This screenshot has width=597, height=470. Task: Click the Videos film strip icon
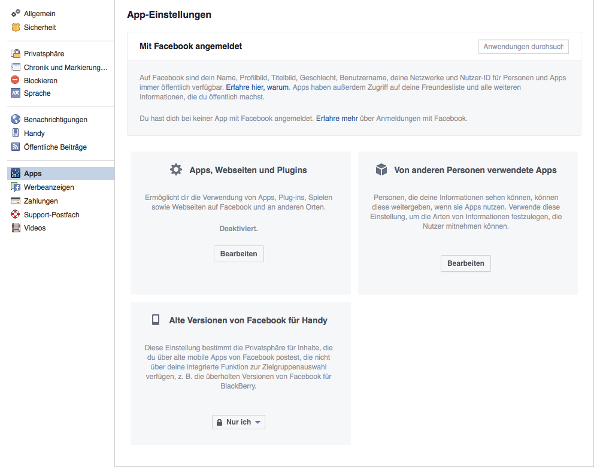point(16,228)
